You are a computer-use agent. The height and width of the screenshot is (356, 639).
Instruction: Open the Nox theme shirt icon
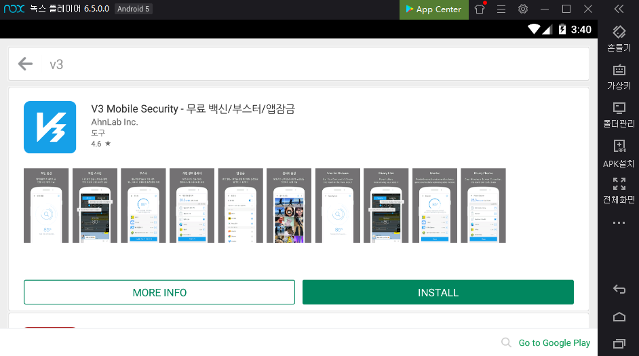(x=480, y=9)
